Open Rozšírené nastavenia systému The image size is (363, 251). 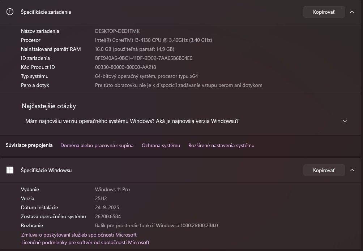pyautogui.click(x=221, y=145)
